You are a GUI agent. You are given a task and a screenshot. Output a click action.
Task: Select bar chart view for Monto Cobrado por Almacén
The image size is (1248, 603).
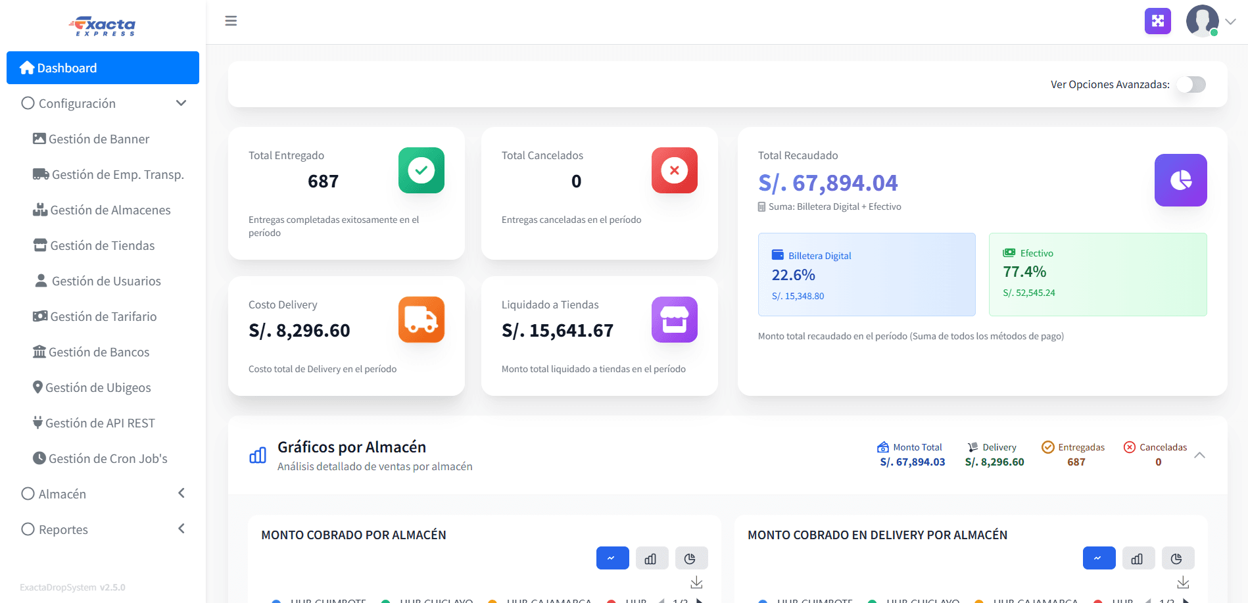pos(652,558)
